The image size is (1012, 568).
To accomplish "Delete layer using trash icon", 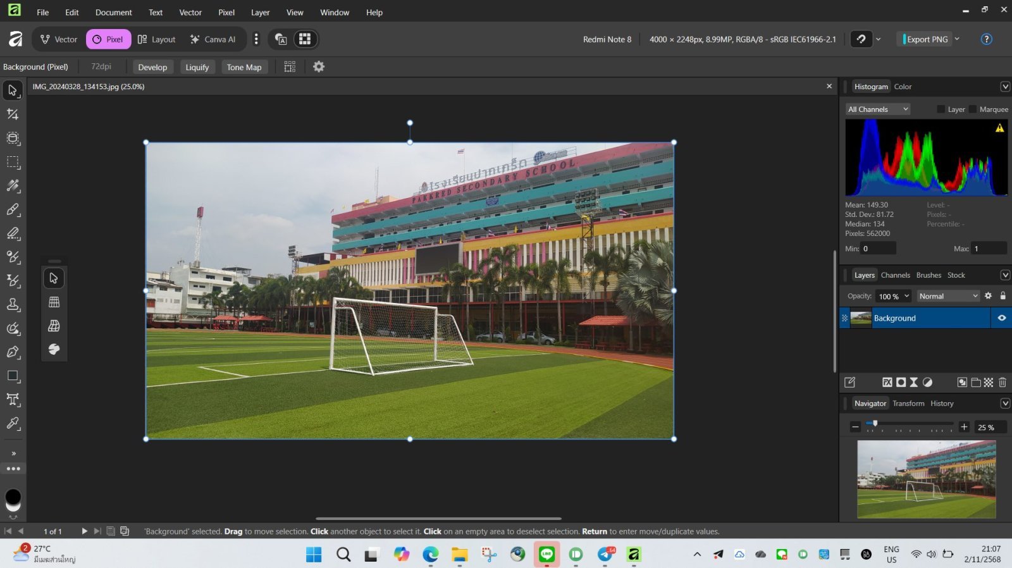I will (1003, 382).
